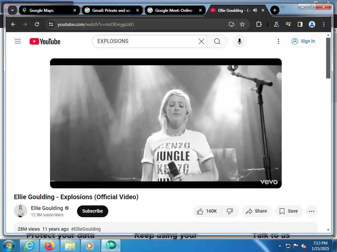Viewport: 337px width, 252px height.
Task: Open Action Center flag icon
Action: [x=296, y=246]
